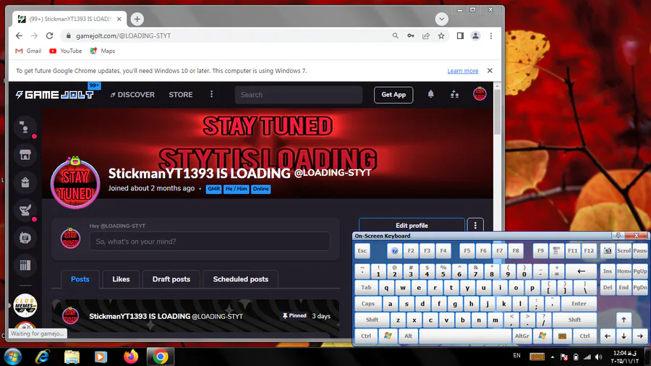Click the GMR badge
Screen dimensions: 651x366
tap(214, 189)
